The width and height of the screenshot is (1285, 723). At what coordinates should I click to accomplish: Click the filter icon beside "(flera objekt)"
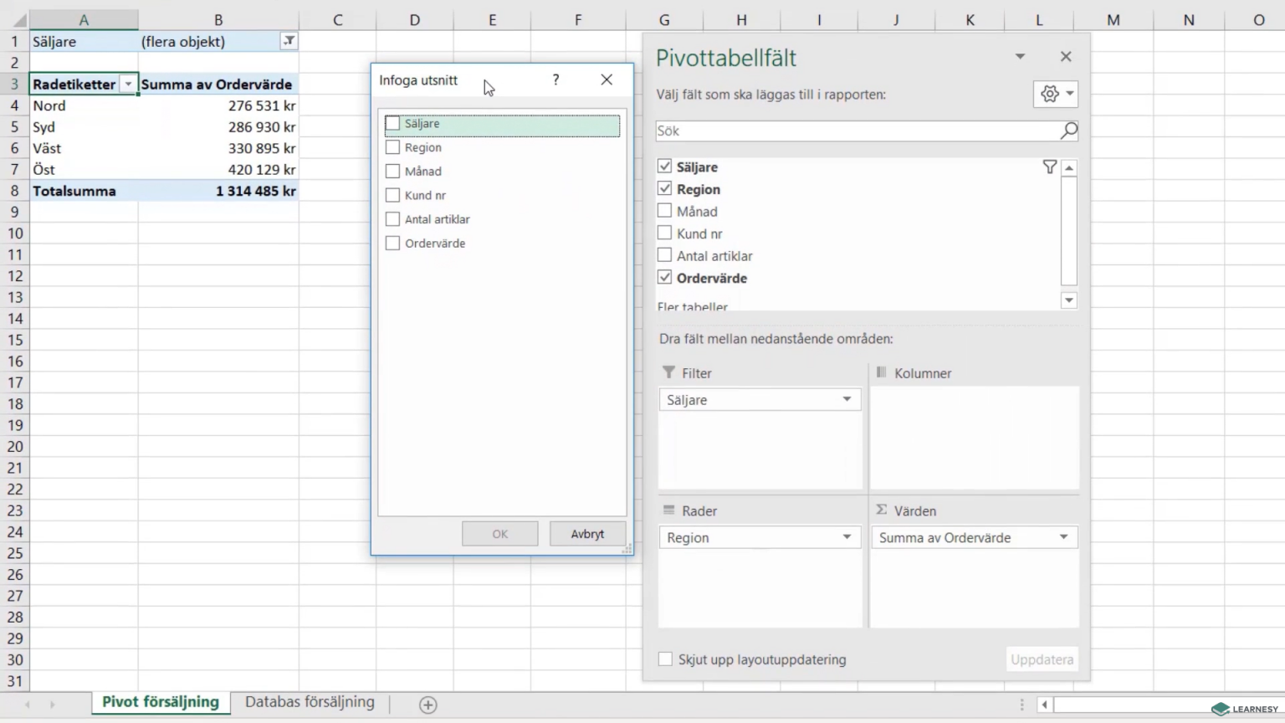289,41
